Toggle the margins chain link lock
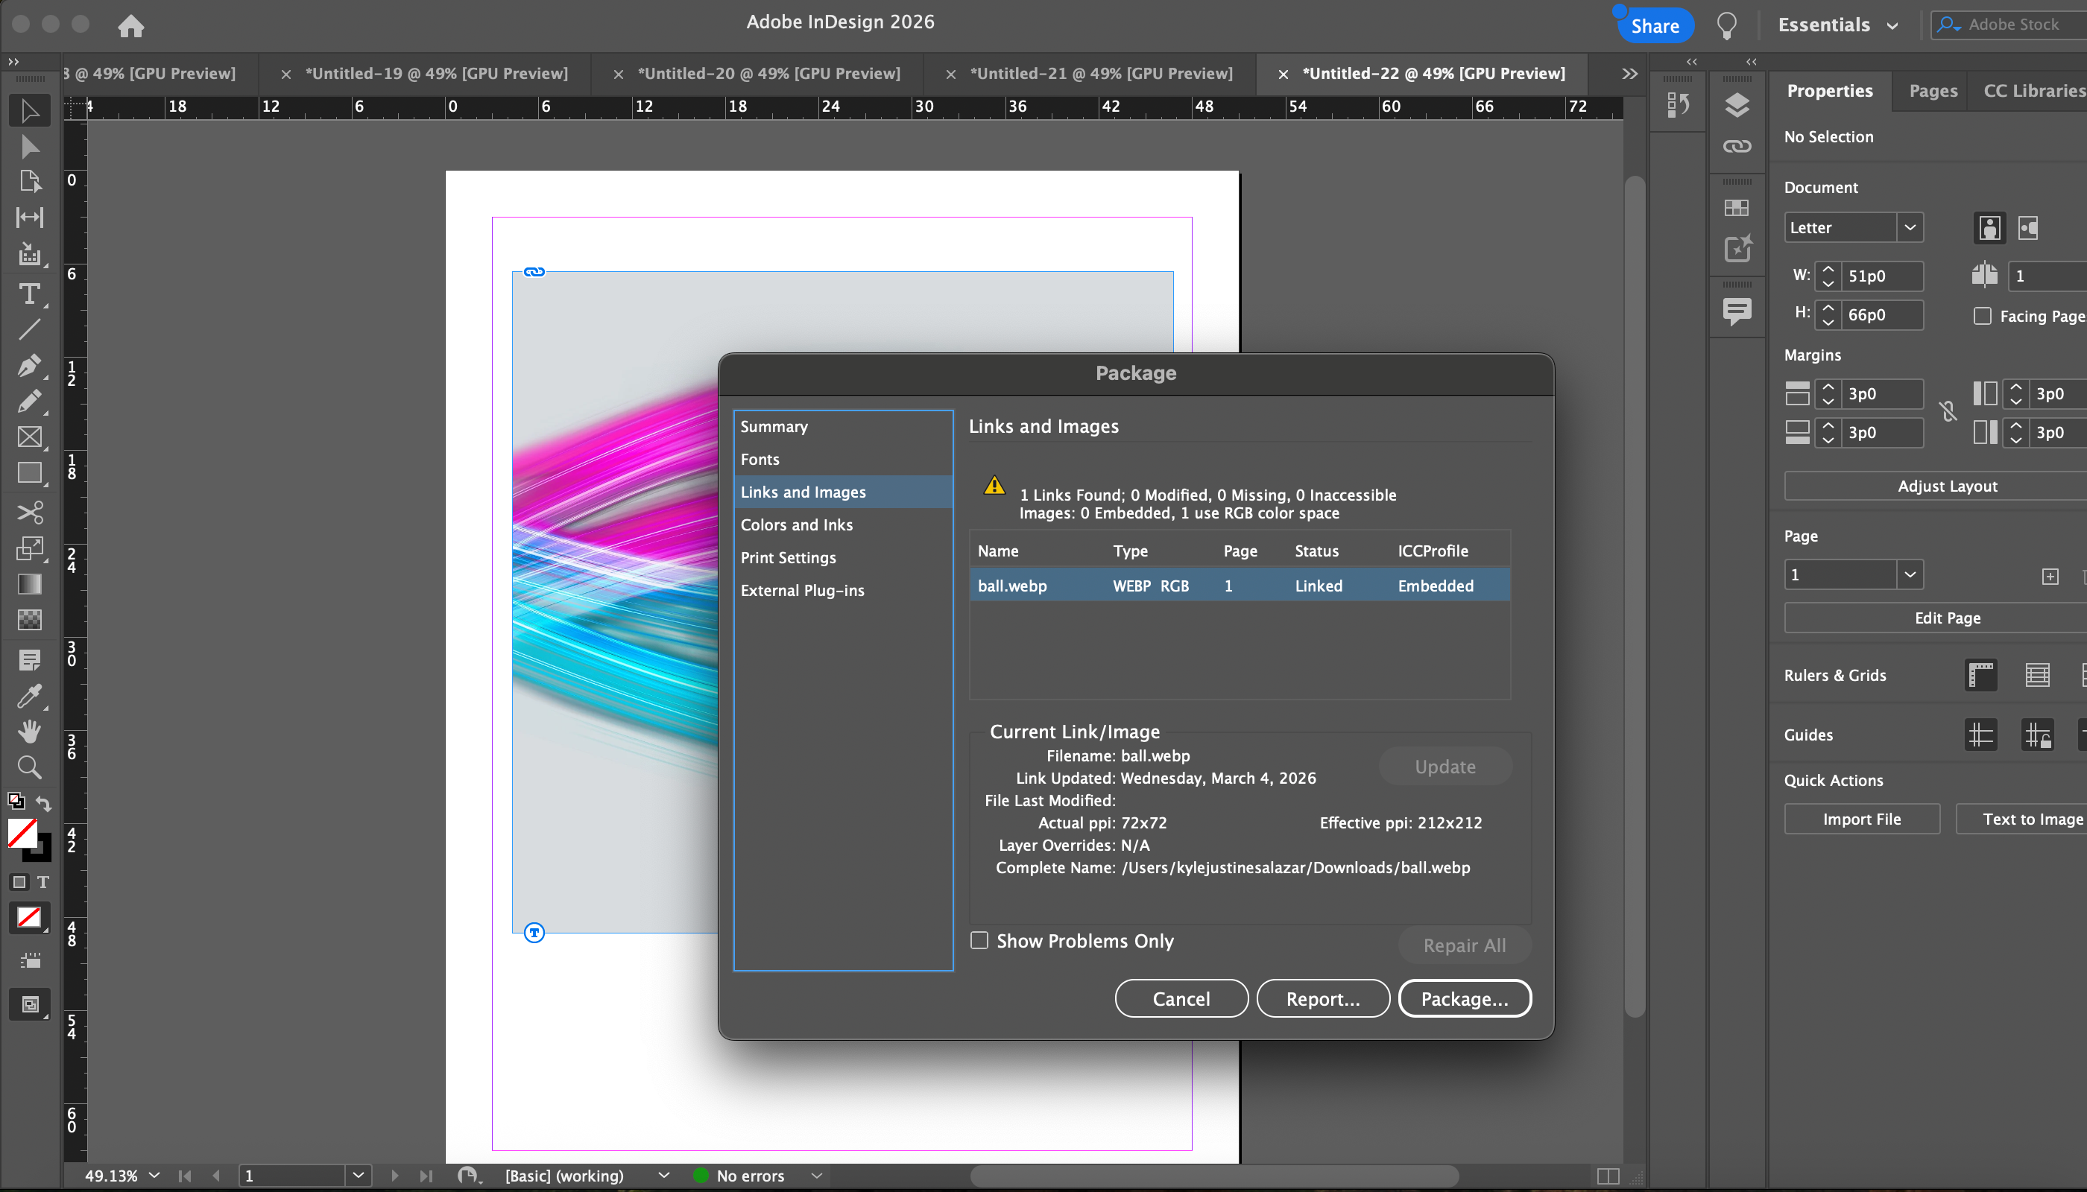Screen dimensions: 2087x1192 coord(1948,412)
